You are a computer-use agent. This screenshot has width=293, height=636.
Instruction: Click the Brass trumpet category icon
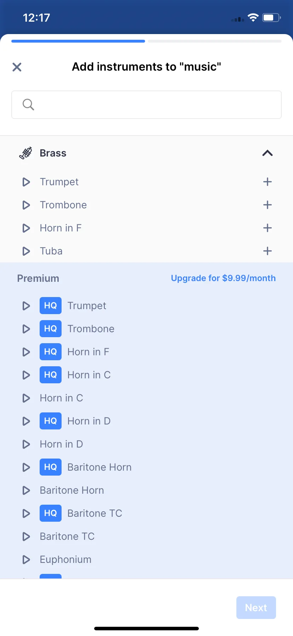point(26,153)
